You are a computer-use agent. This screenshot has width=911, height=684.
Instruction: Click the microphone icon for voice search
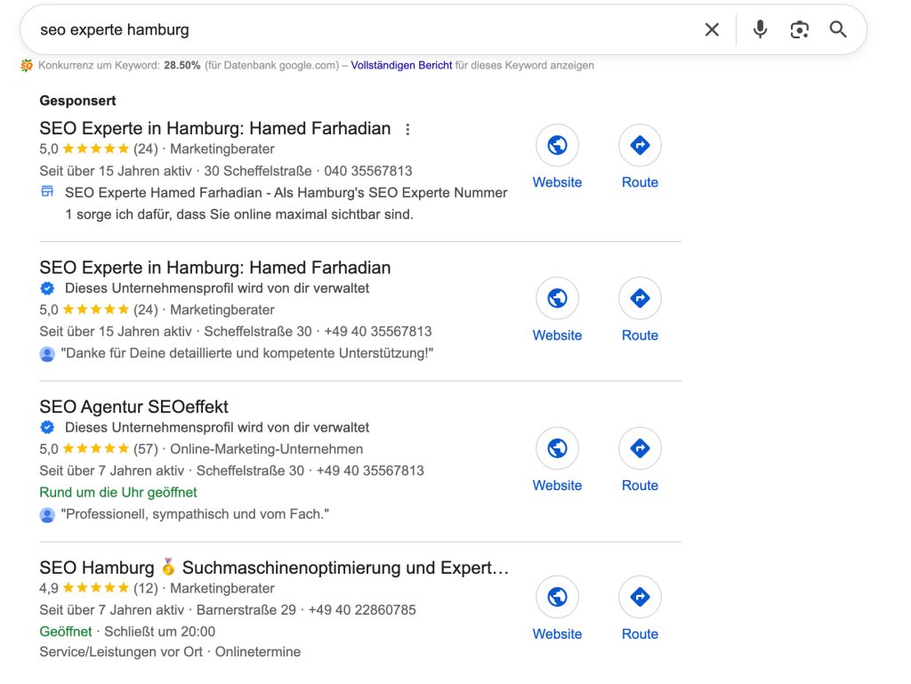tap(760, 29)
